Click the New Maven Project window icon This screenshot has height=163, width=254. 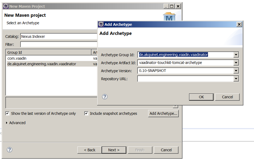(6, 6)
